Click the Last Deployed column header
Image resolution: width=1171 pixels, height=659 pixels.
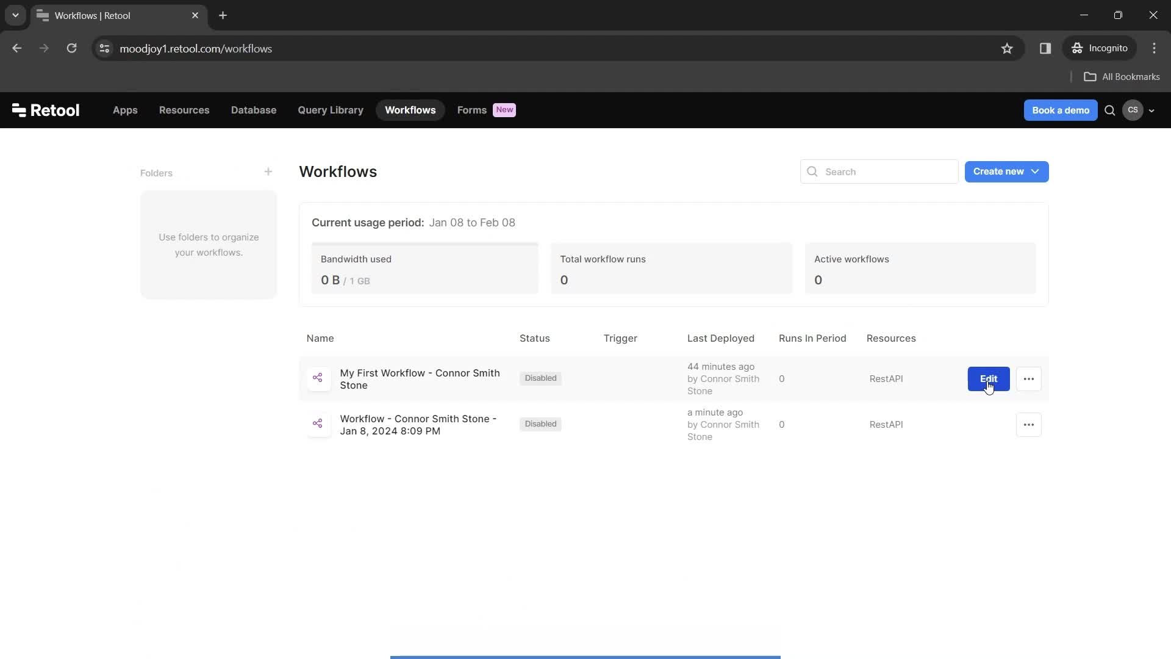tap(721, 339)
